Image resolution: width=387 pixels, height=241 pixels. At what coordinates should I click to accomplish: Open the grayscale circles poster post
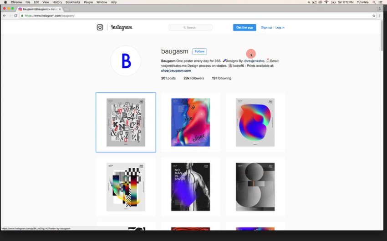(255, 187)
